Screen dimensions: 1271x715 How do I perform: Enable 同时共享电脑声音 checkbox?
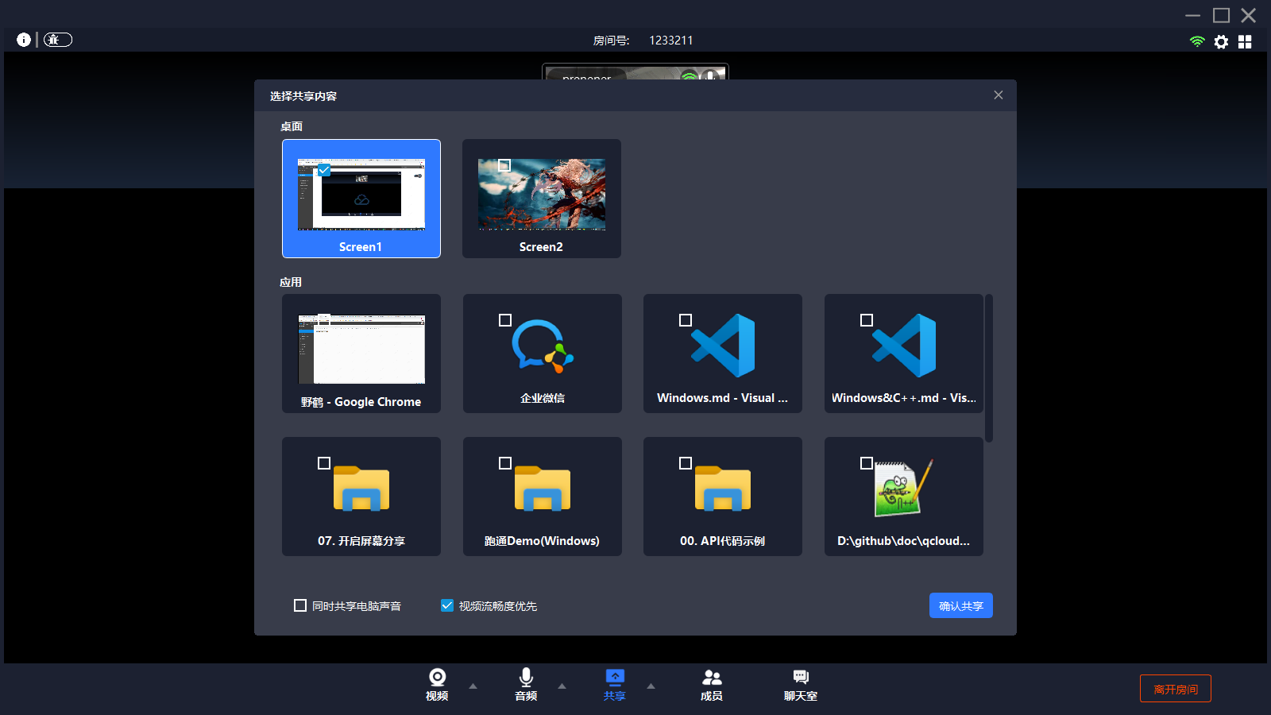300,605
